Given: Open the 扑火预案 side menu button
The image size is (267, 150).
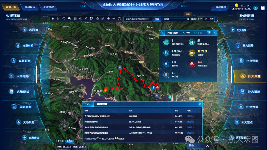Looking at the screenshot, I should click(248, 61).
